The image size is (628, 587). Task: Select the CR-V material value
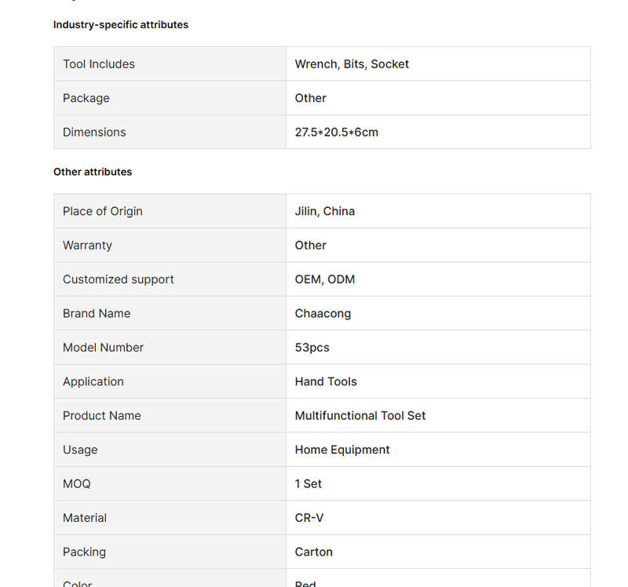[x=309, y=518]
